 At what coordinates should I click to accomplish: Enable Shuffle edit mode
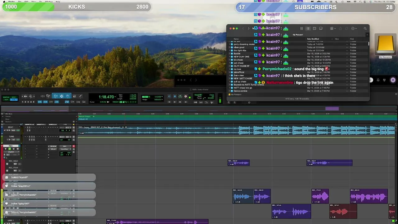click(x=6, y=97)
